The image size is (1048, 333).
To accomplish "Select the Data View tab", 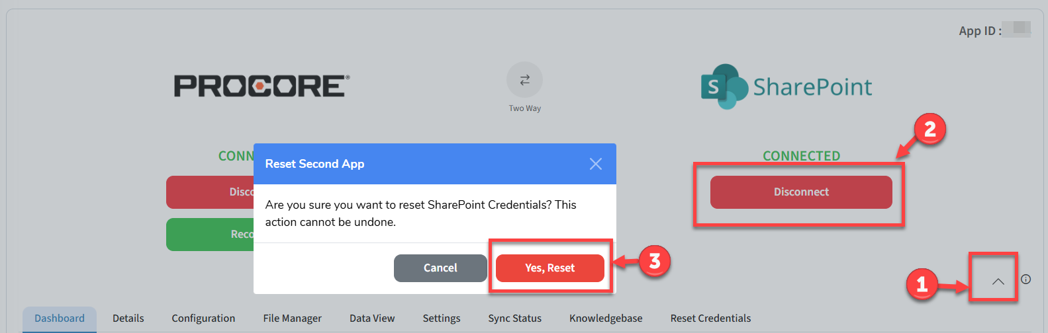I will pyautogui.click(x=372, y=318).
